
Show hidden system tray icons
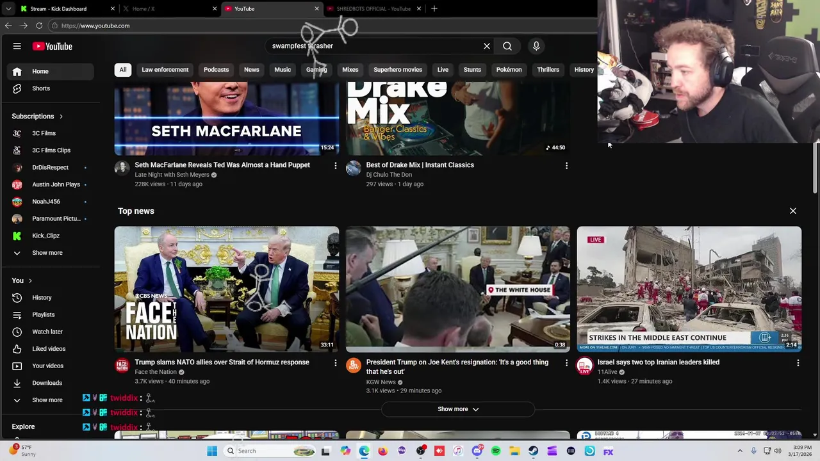741,451
